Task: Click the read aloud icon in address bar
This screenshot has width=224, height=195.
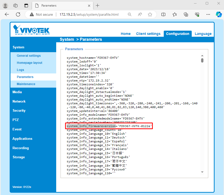Action: (140, 14)
